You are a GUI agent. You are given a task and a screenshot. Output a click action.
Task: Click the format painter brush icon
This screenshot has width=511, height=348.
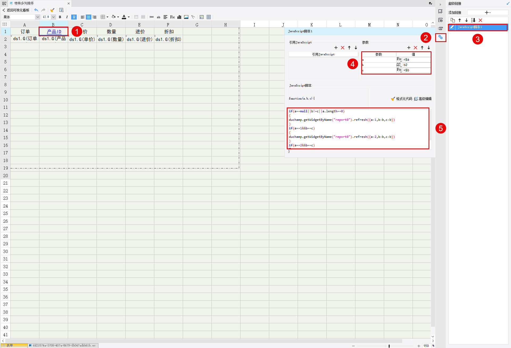click(x=52, y=10)
